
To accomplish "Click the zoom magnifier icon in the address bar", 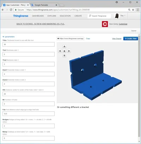I will pos(129,10).
